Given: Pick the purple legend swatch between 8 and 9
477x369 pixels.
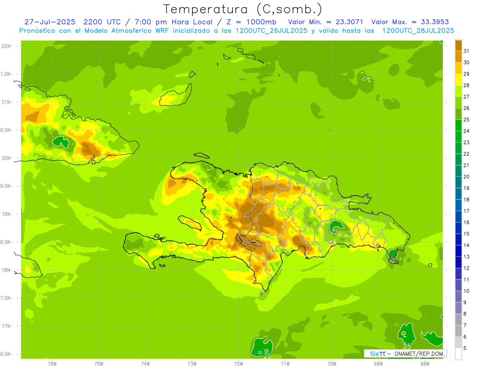Looking at the screenshot, I should coord(458,308).
